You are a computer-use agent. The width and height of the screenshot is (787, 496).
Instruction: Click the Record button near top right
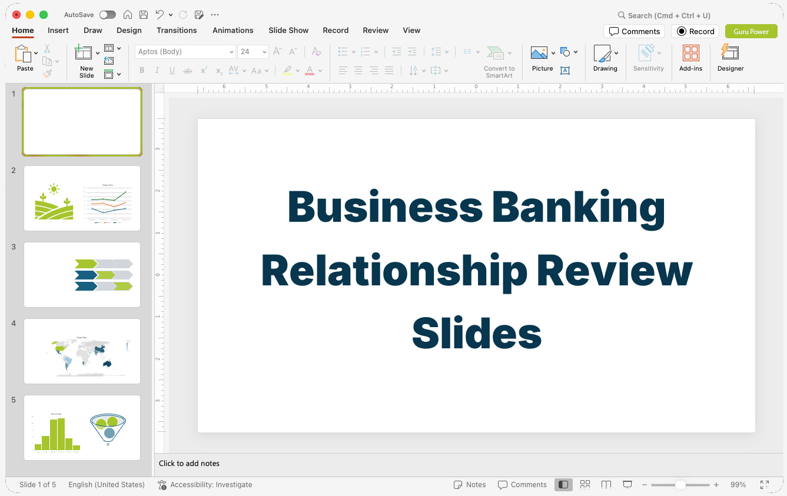click(695, 31)
